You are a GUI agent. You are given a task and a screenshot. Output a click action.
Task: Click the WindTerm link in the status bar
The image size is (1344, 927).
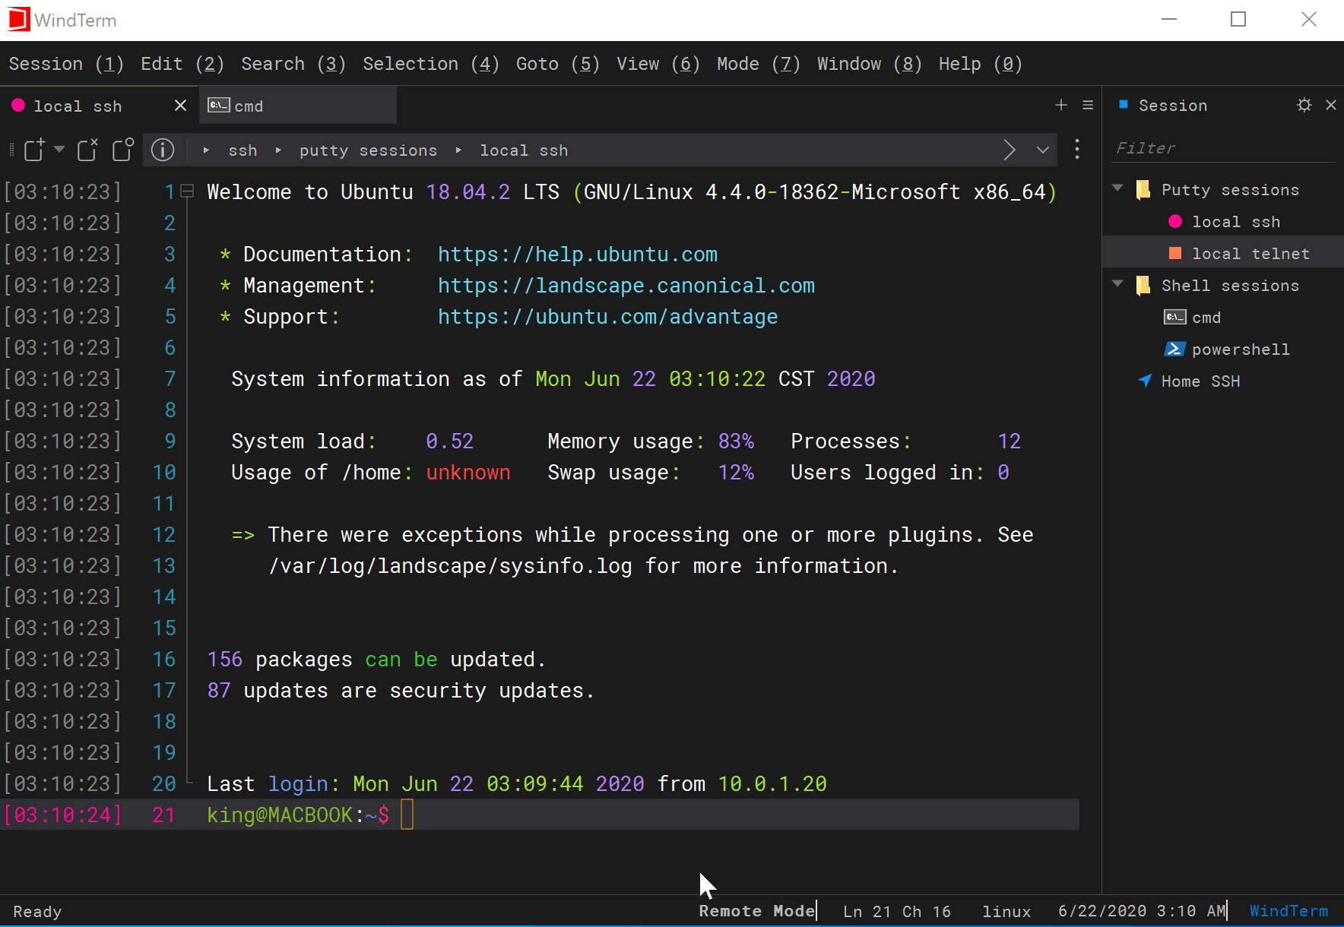click(1289, 911)
